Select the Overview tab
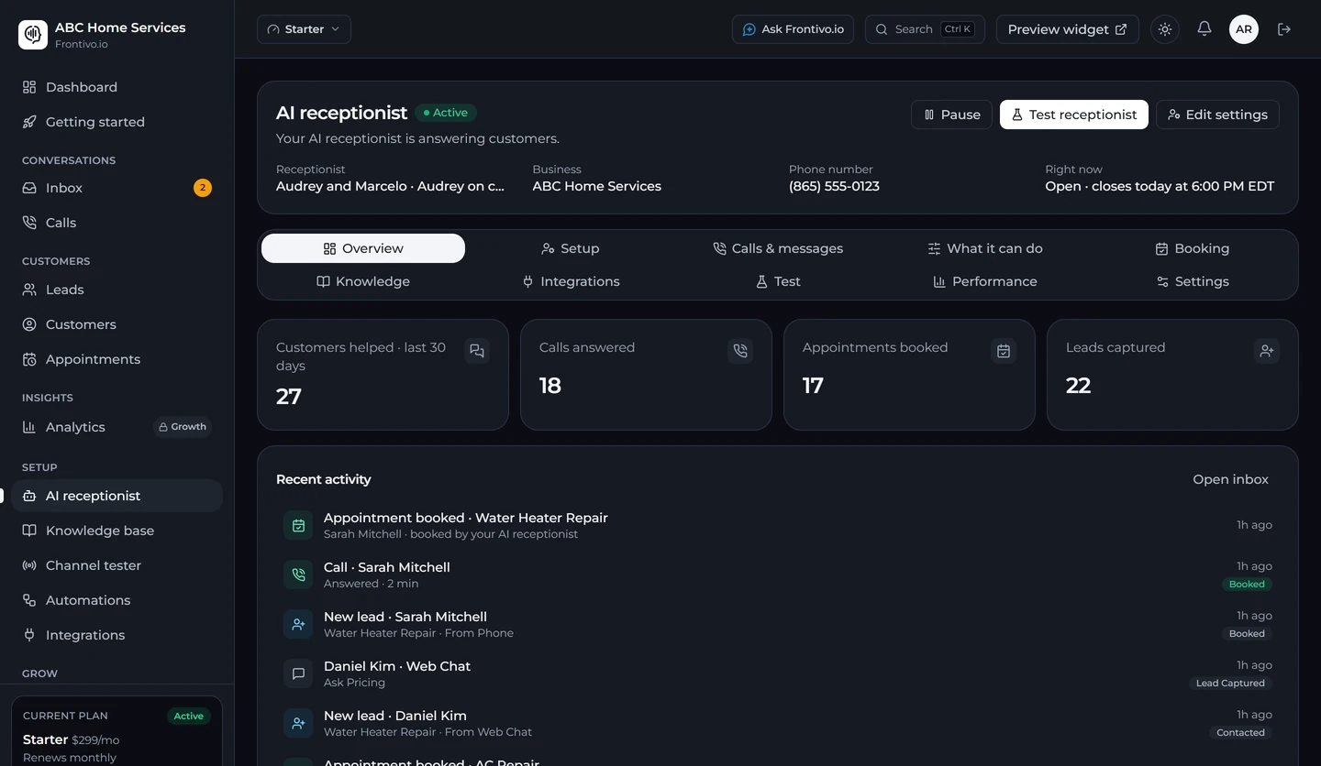 [x=363, y=248]
